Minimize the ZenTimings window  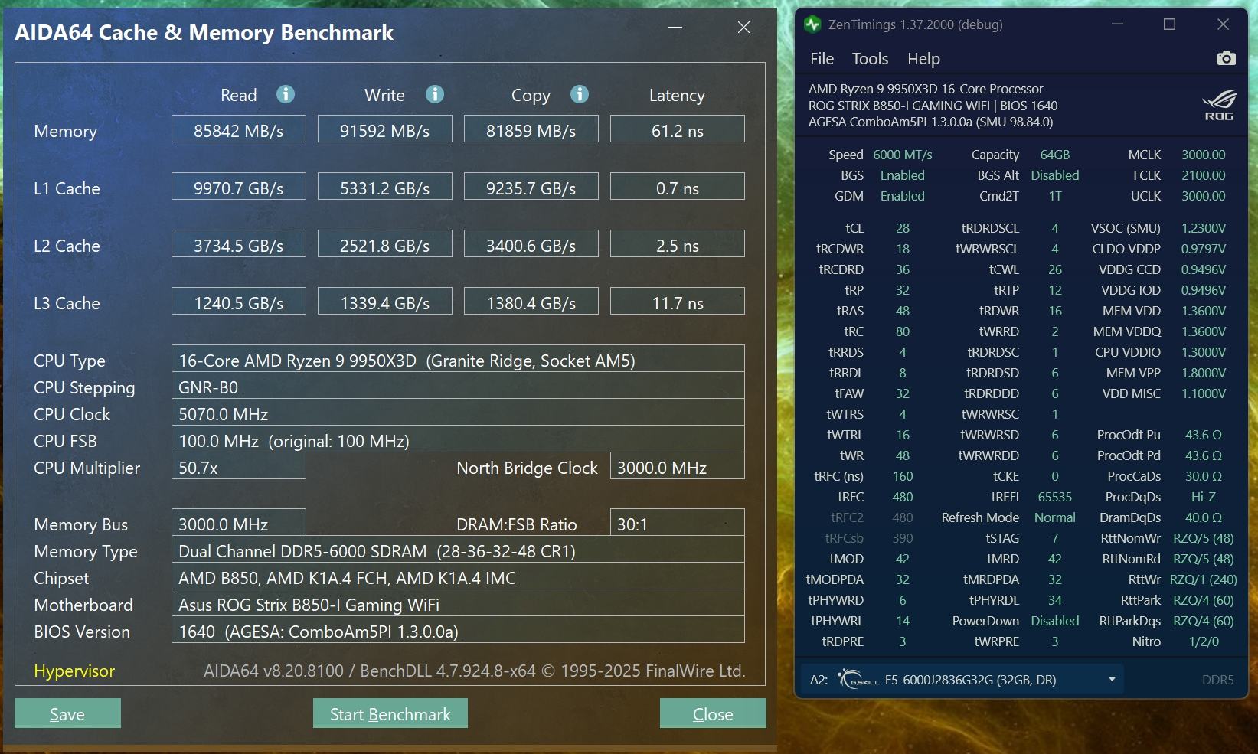pyautogui.click(x=1117, y=24)
